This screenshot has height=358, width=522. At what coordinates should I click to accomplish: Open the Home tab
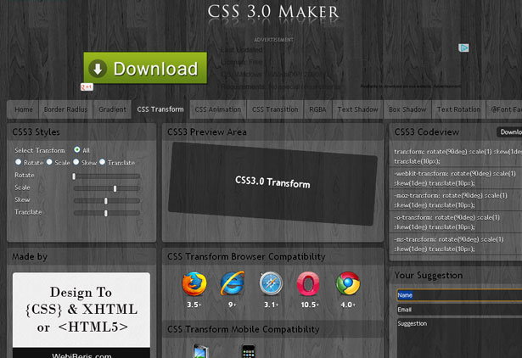point(24,109)
